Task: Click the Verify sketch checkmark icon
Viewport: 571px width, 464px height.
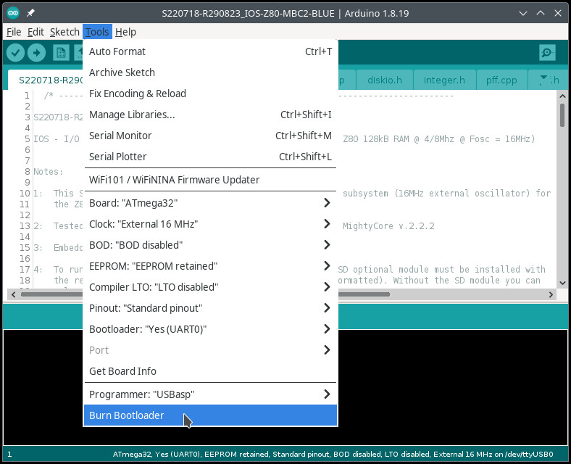Action: click(15, 53)
